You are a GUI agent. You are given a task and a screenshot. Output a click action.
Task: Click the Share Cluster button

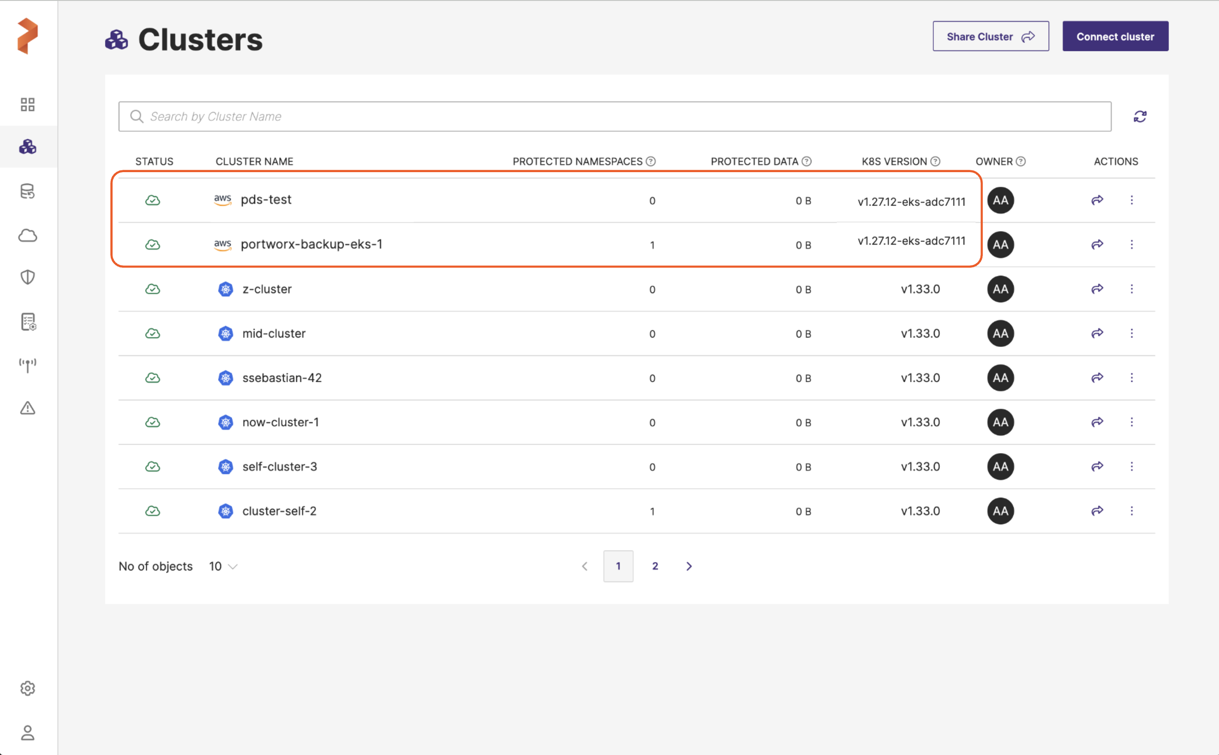990,36
